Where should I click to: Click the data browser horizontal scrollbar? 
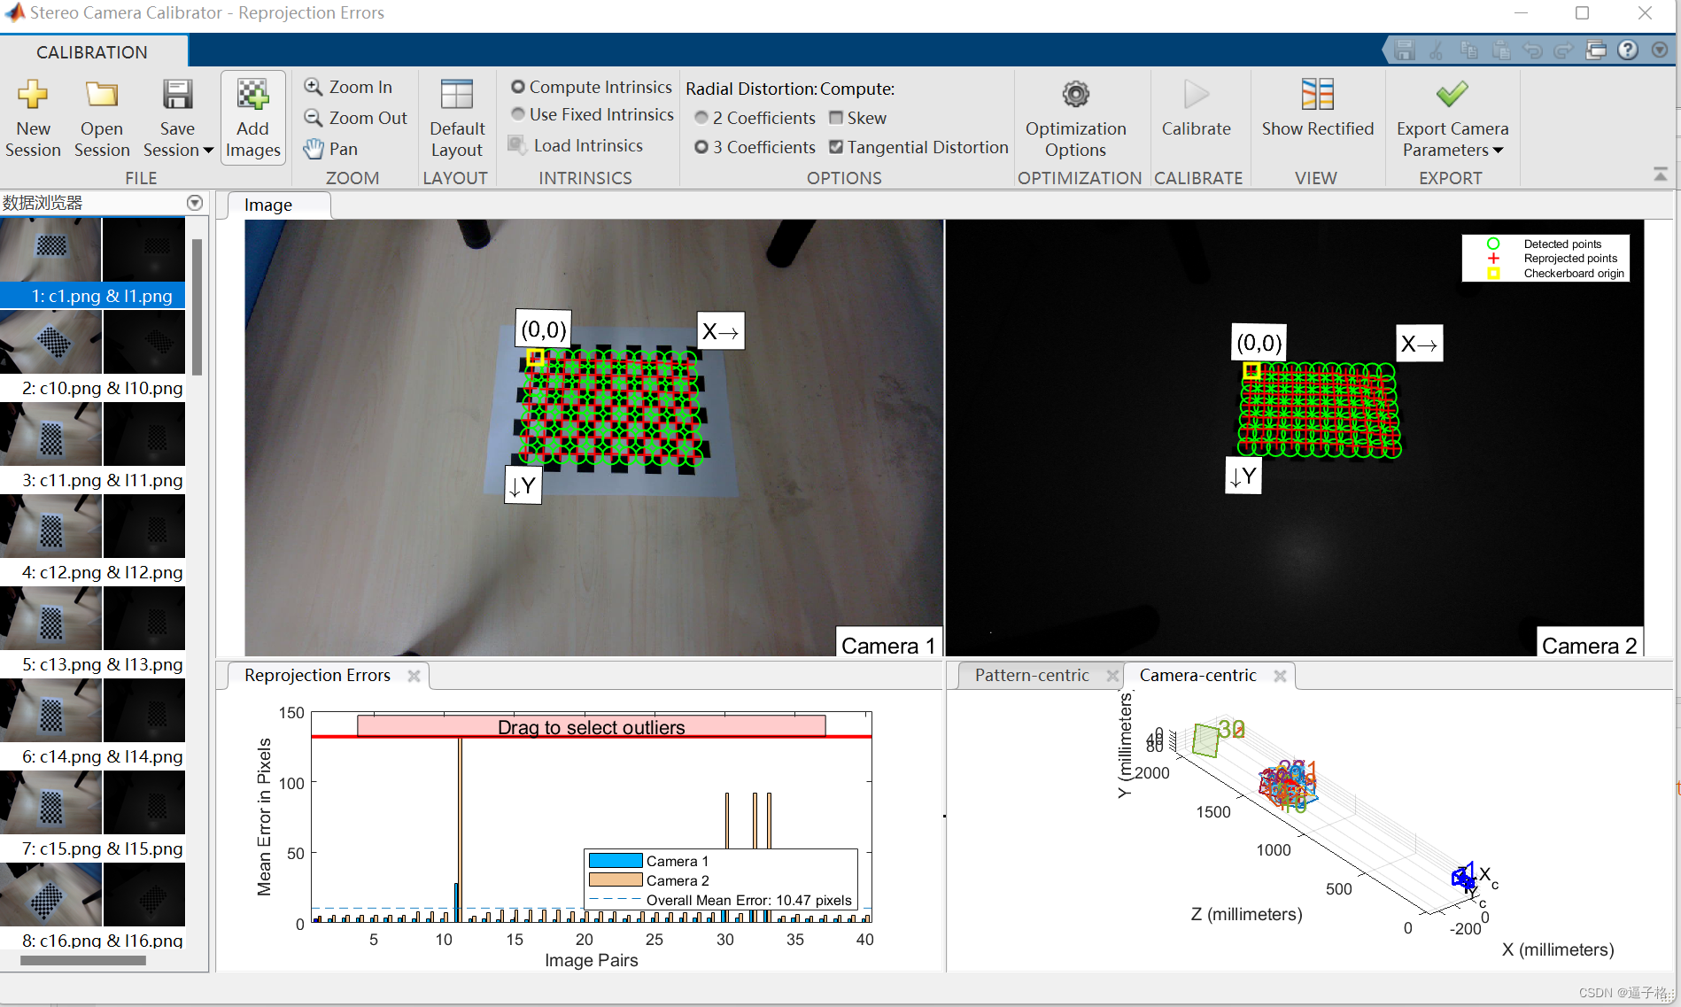pyautogui.click(x=83, y=960)
